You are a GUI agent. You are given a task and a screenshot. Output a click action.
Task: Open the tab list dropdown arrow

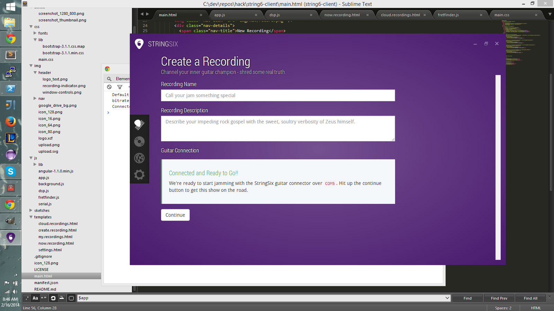click(550, 14)
